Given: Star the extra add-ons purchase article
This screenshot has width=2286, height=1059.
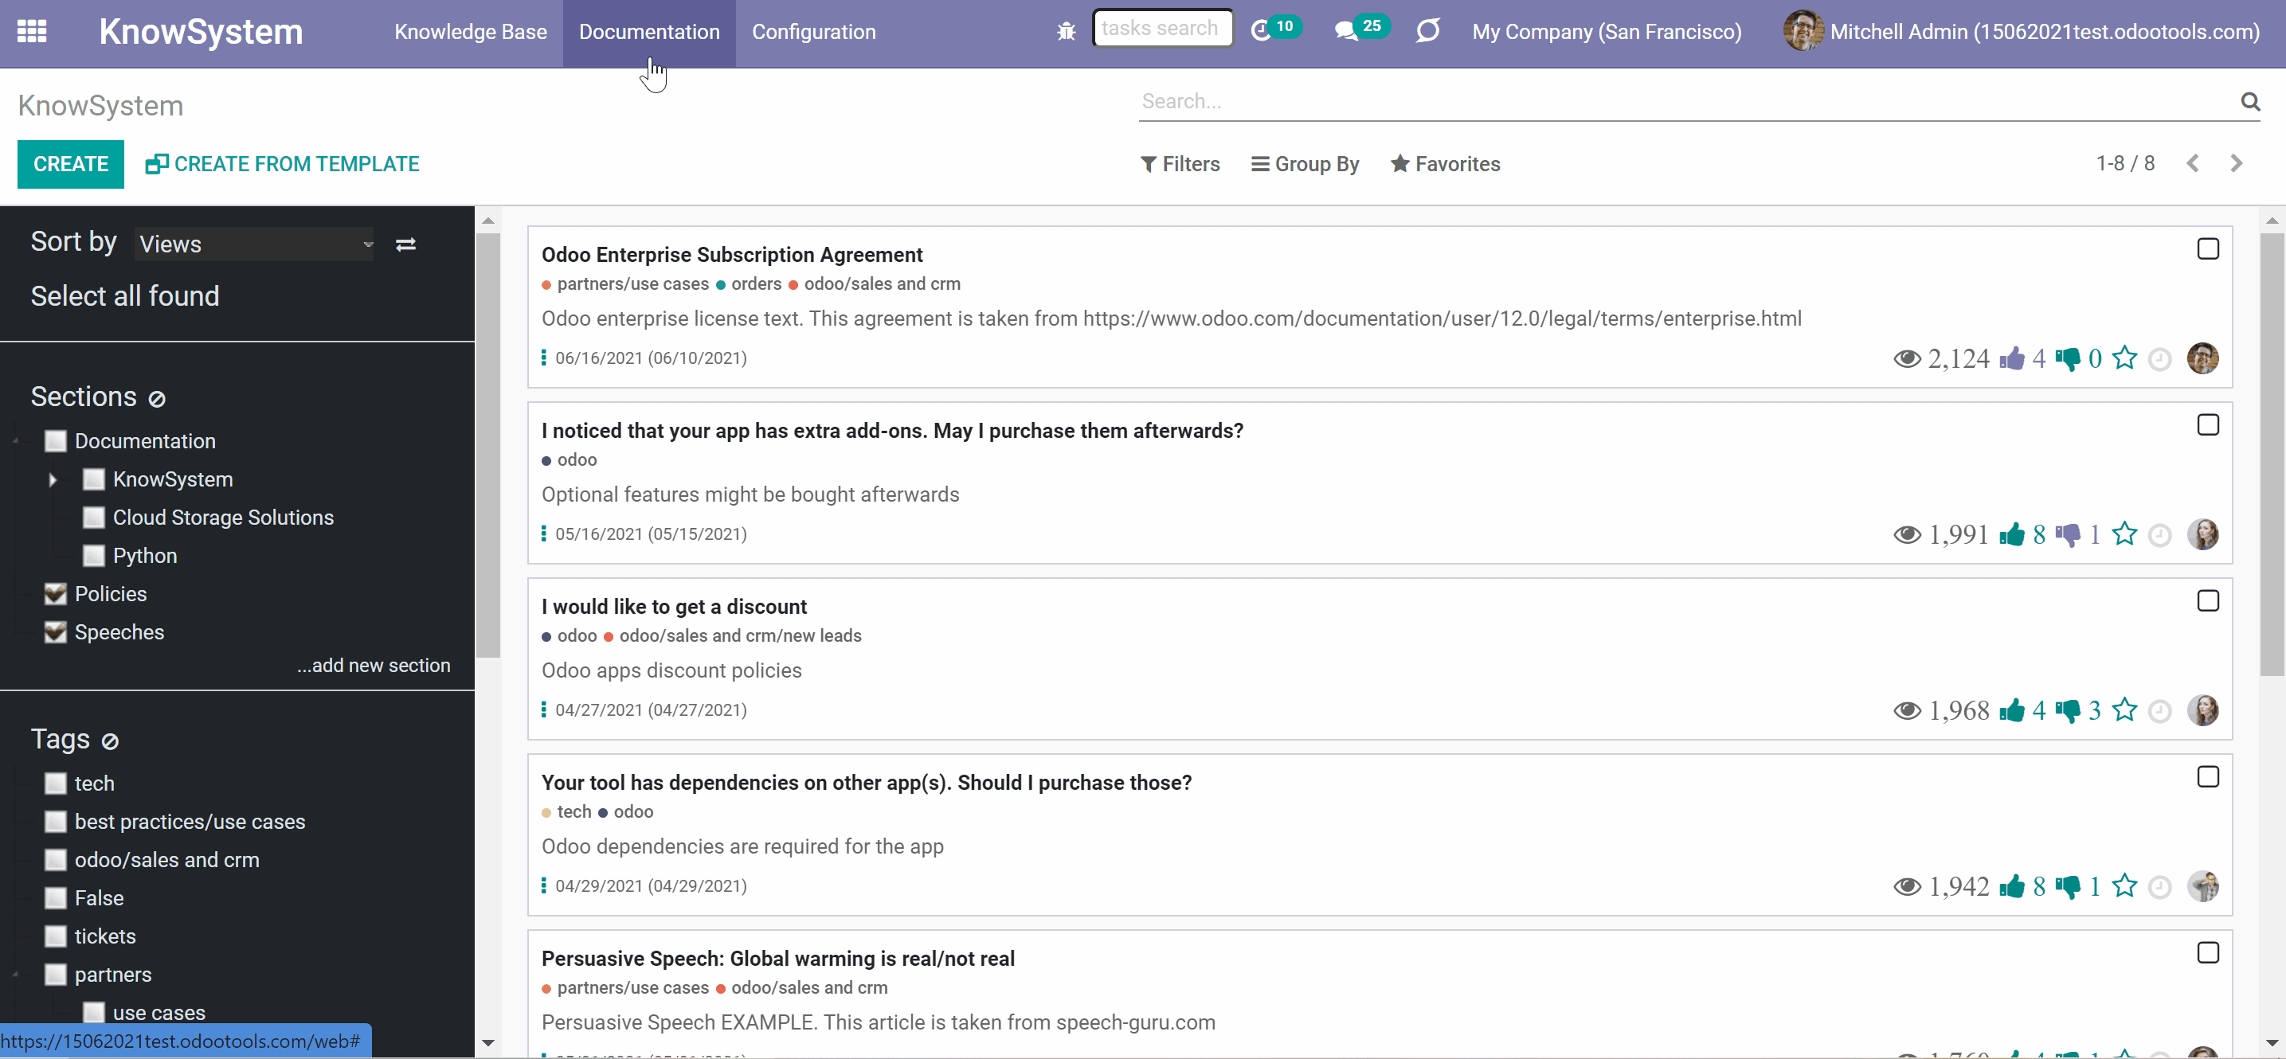Looking at the screenshot, I should 2124,533.
